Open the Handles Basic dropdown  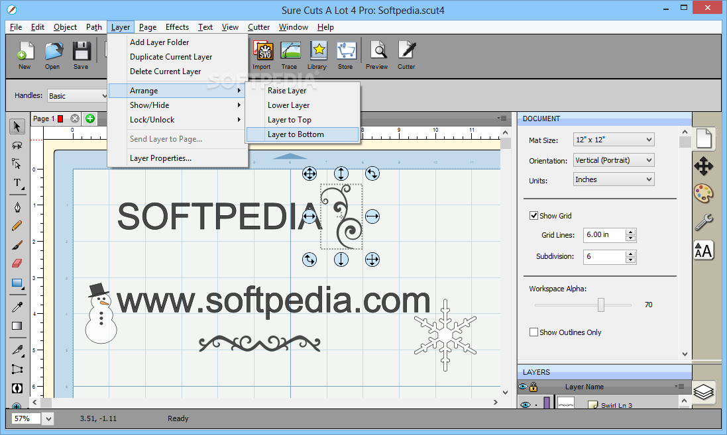click(78, 96)
